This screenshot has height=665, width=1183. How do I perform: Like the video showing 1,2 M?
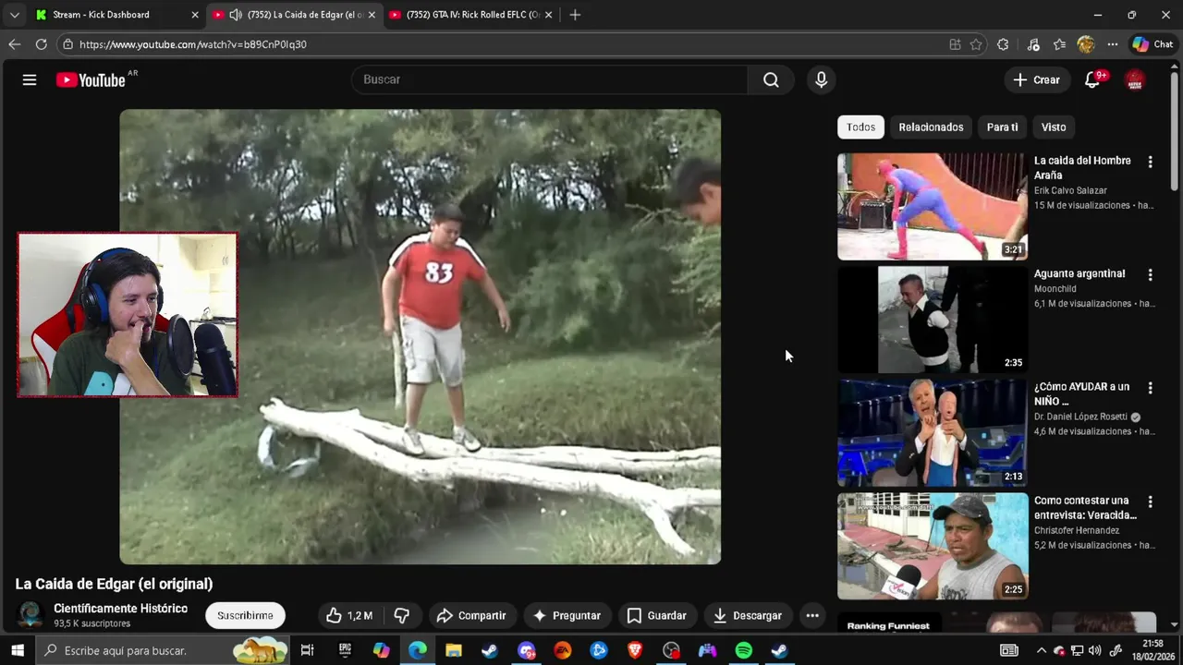pyautogui.click(x=349, y=615)
